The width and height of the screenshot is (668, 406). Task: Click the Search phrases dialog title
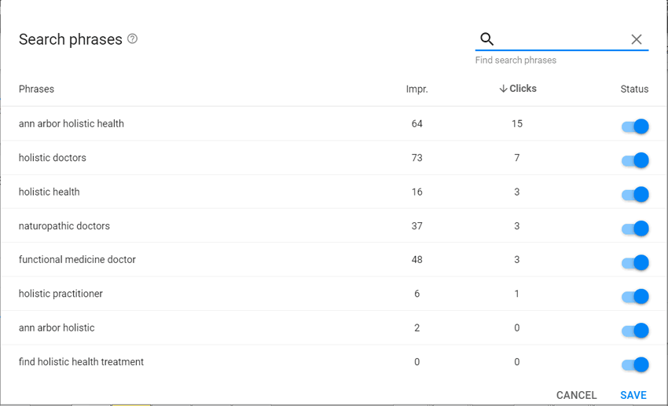70,39
